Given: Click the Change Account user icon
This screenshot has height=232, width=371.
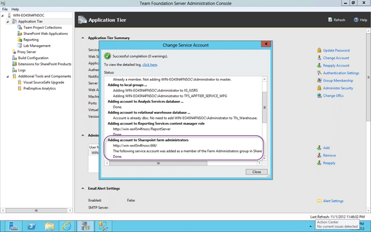Looking at the screenshot, I should click(319, 58).
